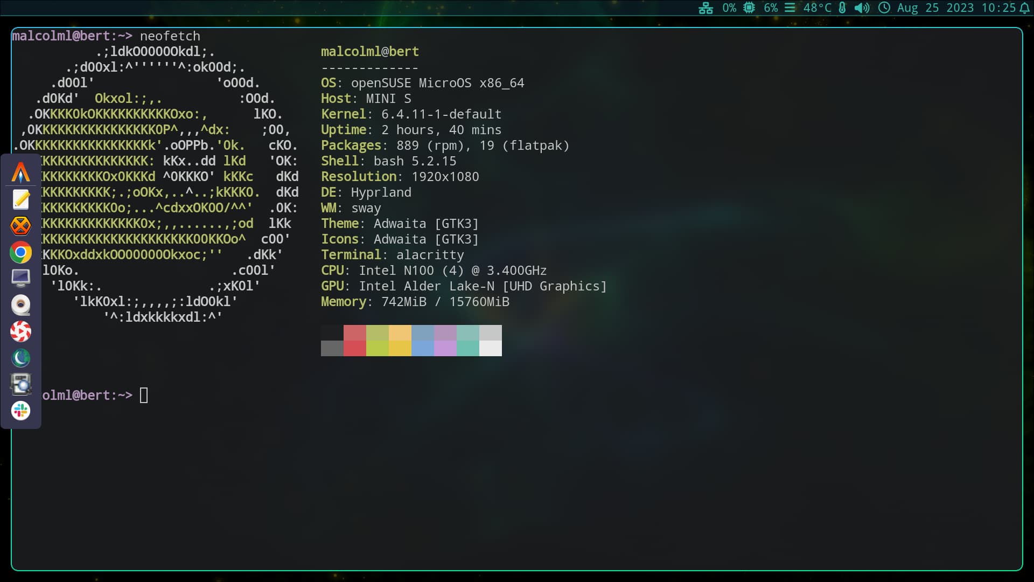Open notifications with the bell icon
This screenshot has width=1034, height=582.
(x=1024, y=8)
